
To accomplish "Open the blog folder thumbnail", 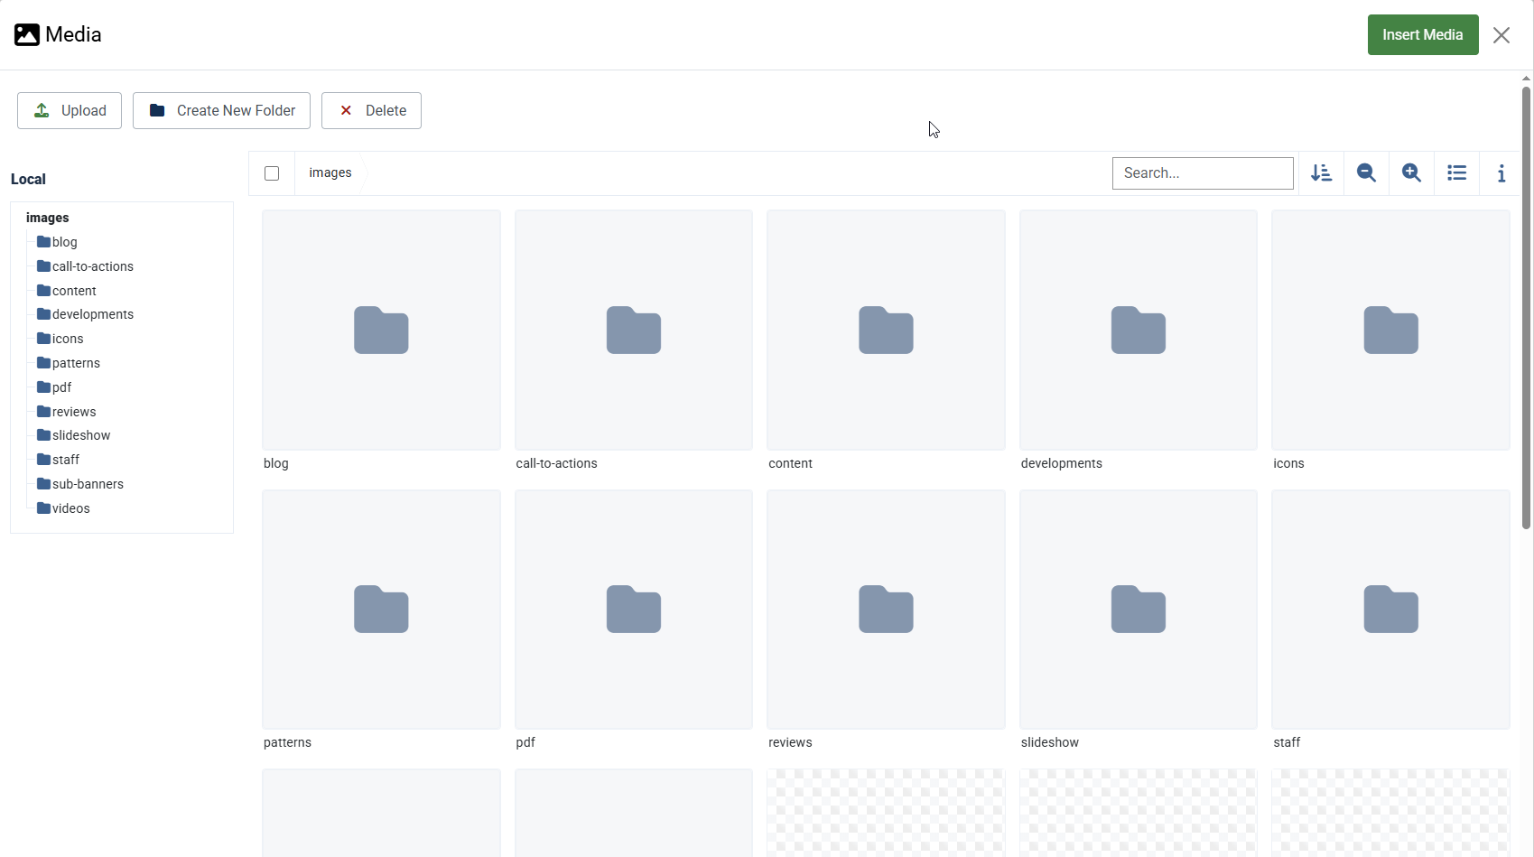I will coord(381,331).
